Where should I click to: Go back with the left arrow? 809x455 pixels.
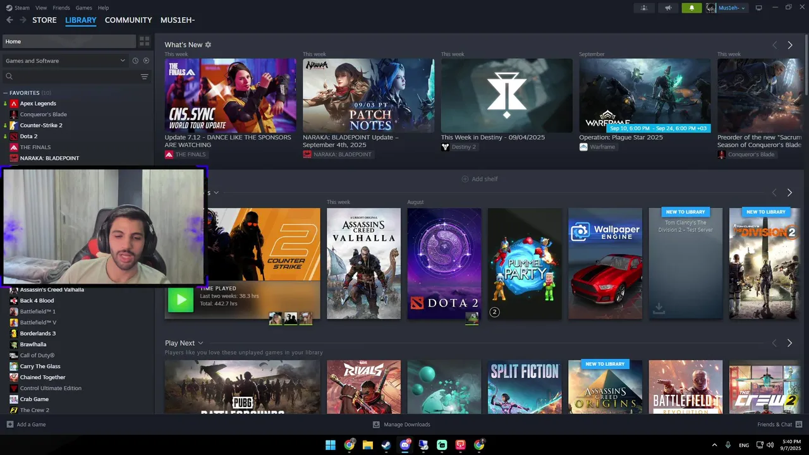9,20
